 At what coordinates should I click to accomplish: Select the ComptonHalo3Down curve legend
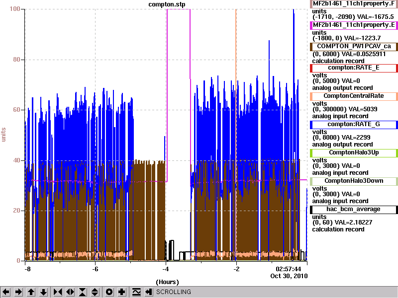click(354, 181)
